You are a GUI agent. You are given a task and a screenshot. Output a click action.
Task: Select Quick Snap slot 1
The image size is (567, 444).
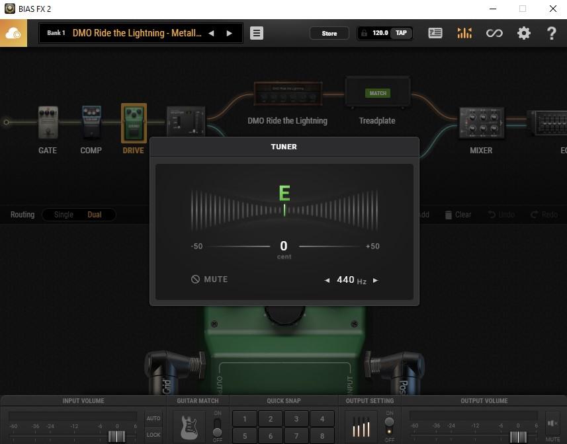[245, 419]
